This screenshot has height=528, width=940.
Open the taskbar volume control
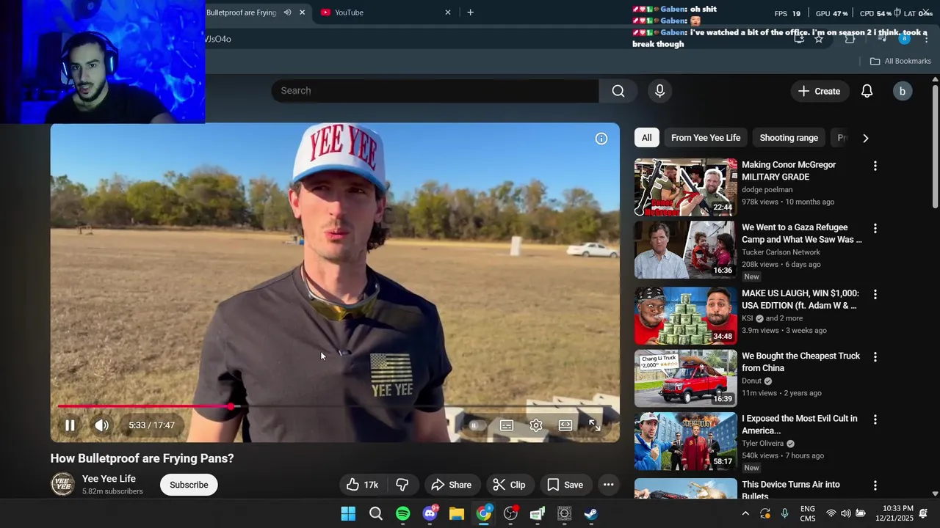845,513
